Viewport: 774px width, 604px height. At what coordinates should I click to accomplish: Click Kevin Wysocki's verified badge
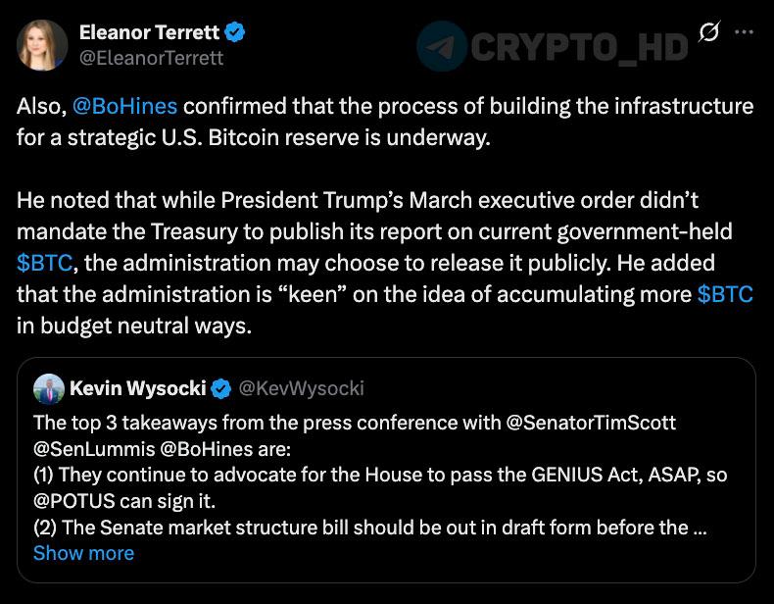220,388
